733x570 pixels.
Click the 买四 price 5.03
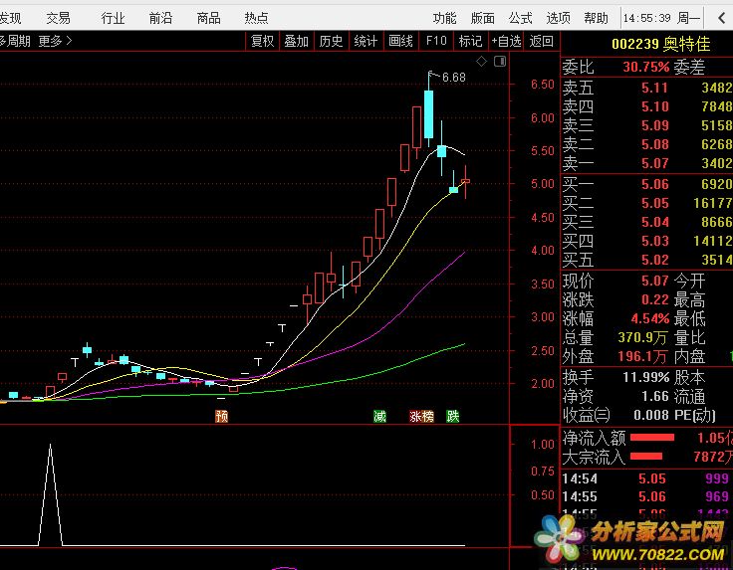(655, 241)
